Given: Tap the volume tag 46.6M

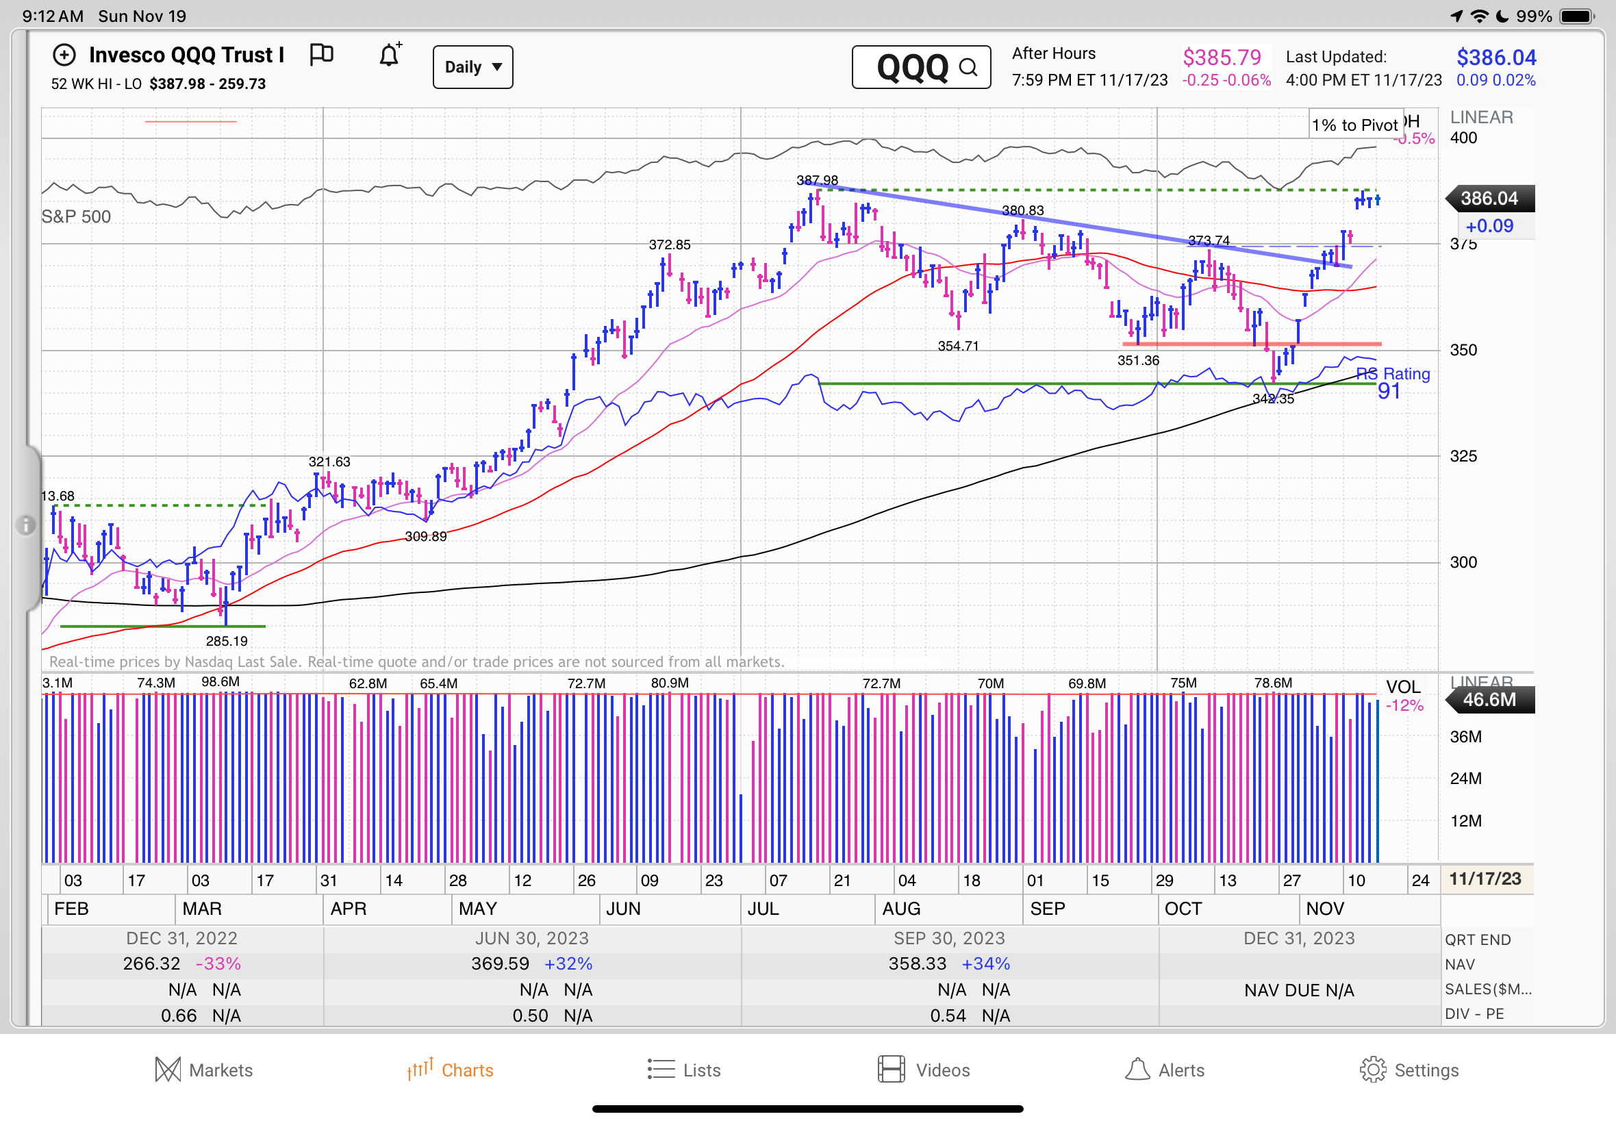Looking at the screenshot, I should tap(1489, 699).
